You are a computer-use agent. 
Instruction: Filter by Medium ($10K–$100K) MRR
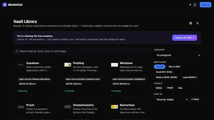coord(166,77)
